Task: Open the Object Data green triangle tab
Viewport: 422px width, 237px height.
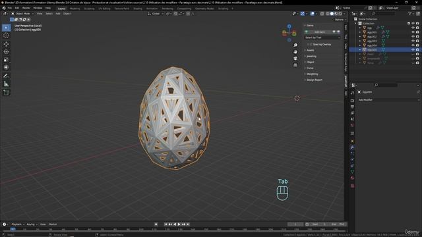Action: tap(352, 172)
